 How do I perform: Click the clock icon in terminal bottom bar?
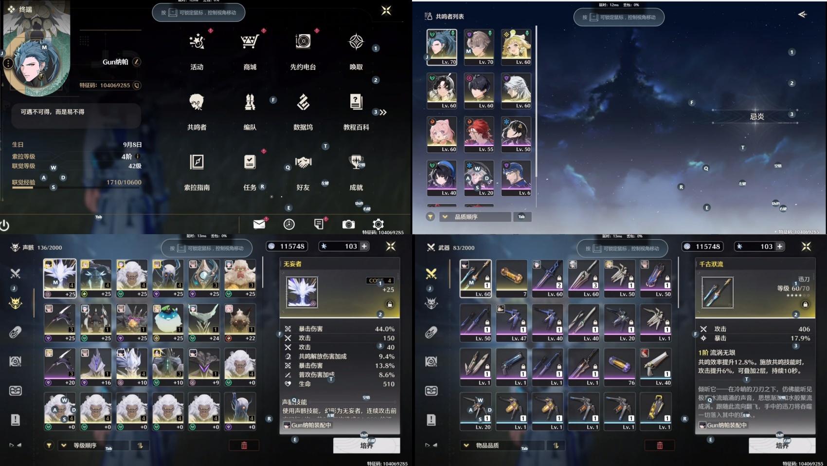point(289,224)
